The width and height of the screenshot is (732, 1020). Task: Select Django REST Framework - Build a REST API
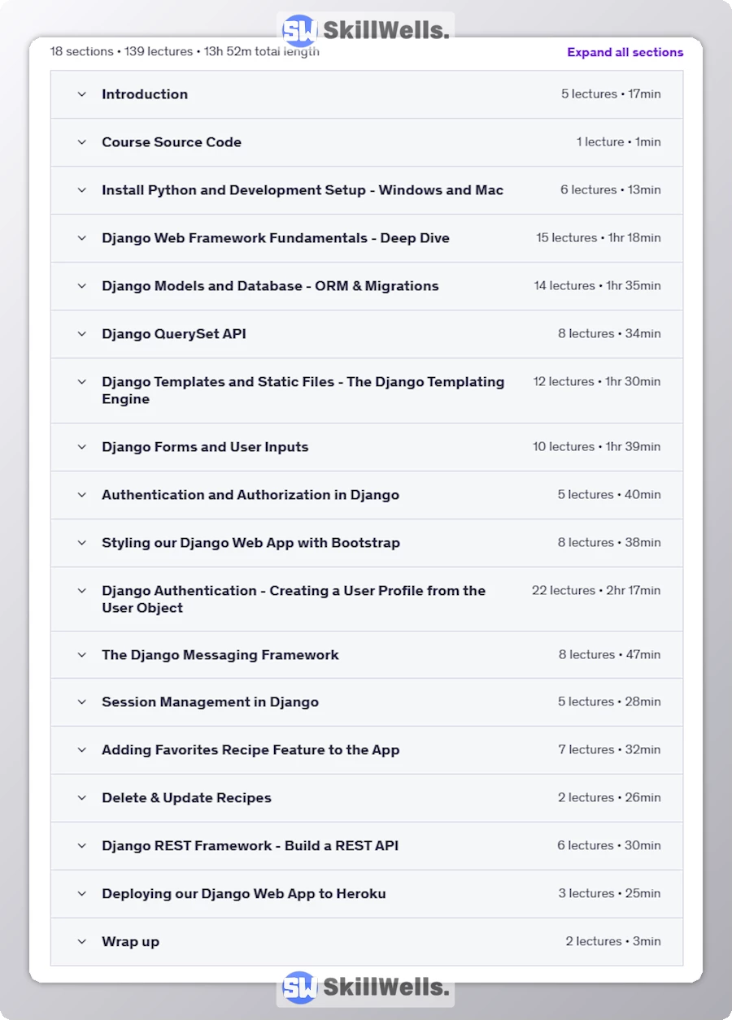[x=250, y=846]
